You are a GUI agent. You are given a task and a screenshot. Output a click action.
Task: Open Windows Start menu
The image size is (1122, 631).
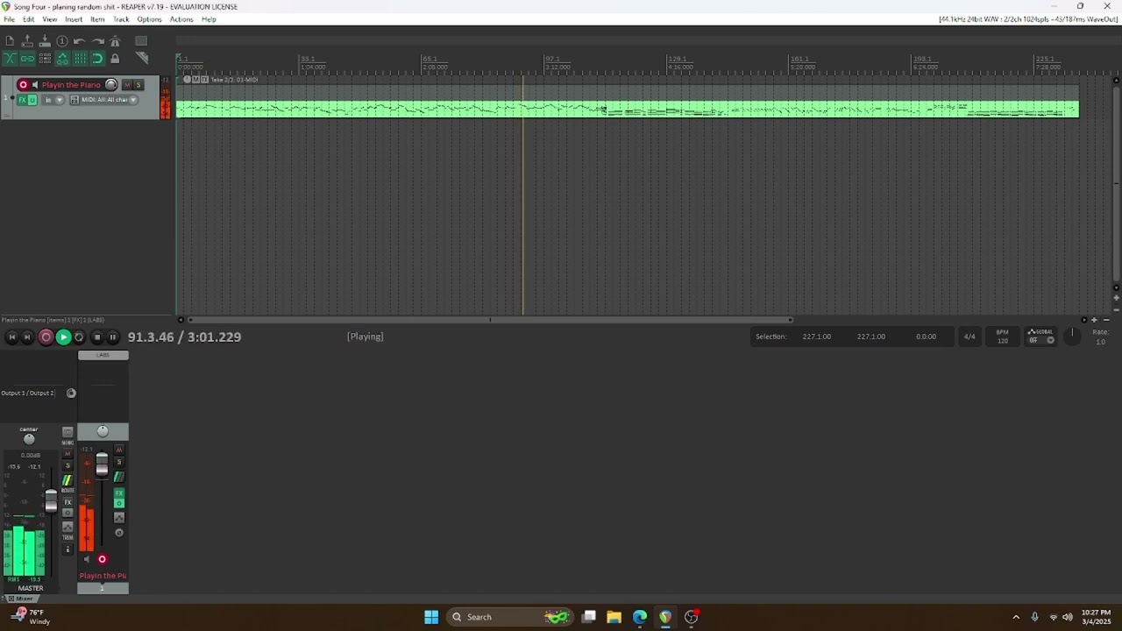pyautogui.click(x=431, y=617)
